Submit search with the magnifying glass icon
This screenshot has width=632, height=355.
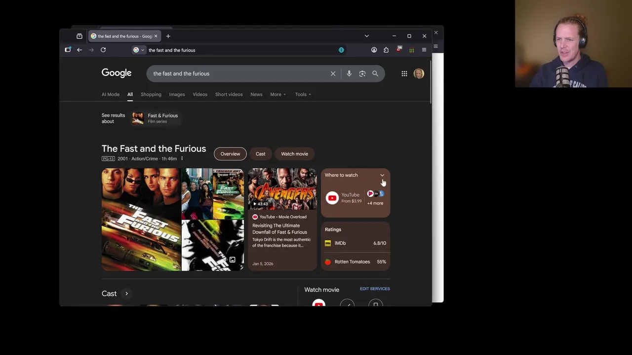375,73
